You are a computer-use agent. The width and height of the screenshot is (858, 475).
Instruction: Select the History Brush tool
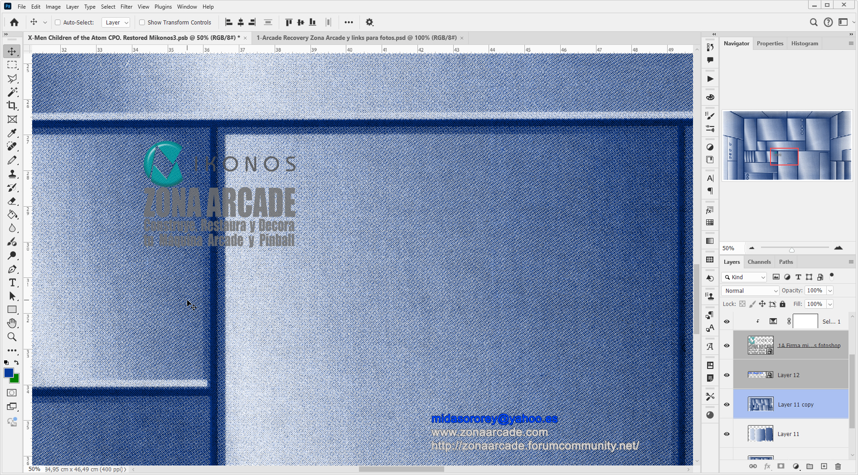coord(12,187)
